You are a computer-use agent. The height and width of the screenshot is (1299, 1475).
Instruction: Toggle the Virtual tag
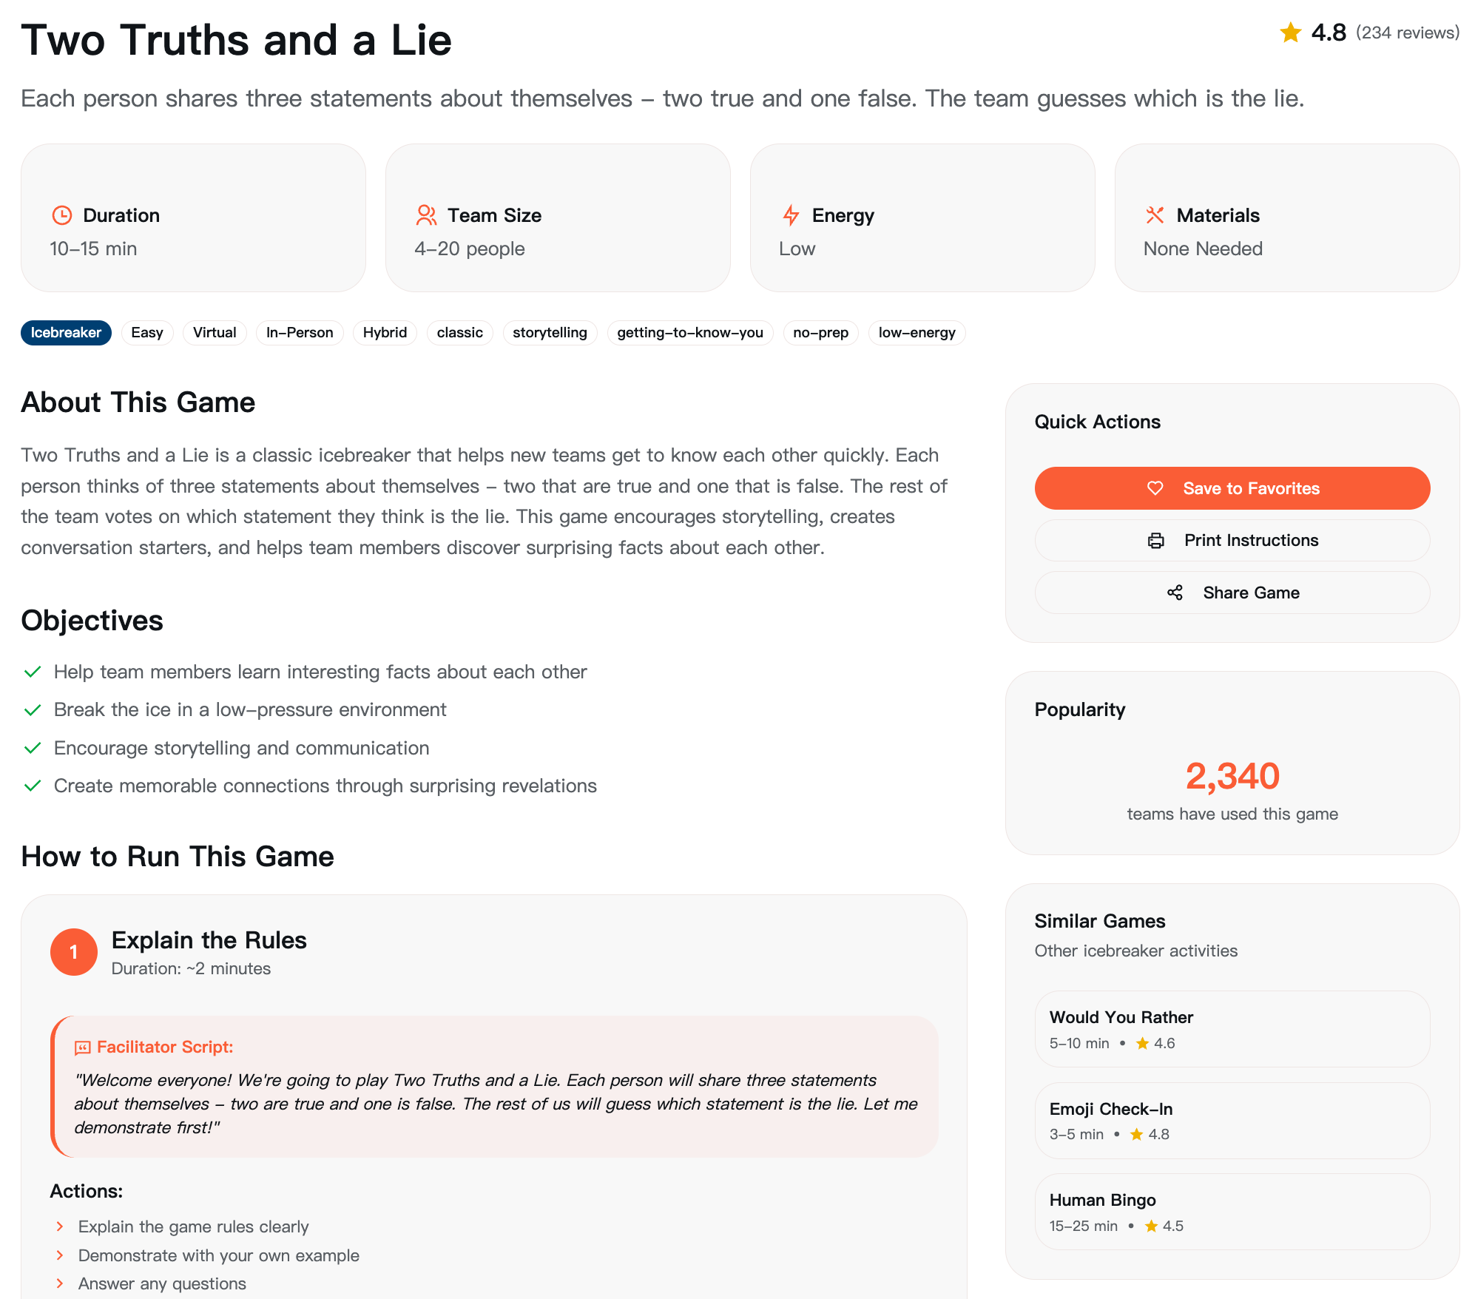[x=215, y=333]
